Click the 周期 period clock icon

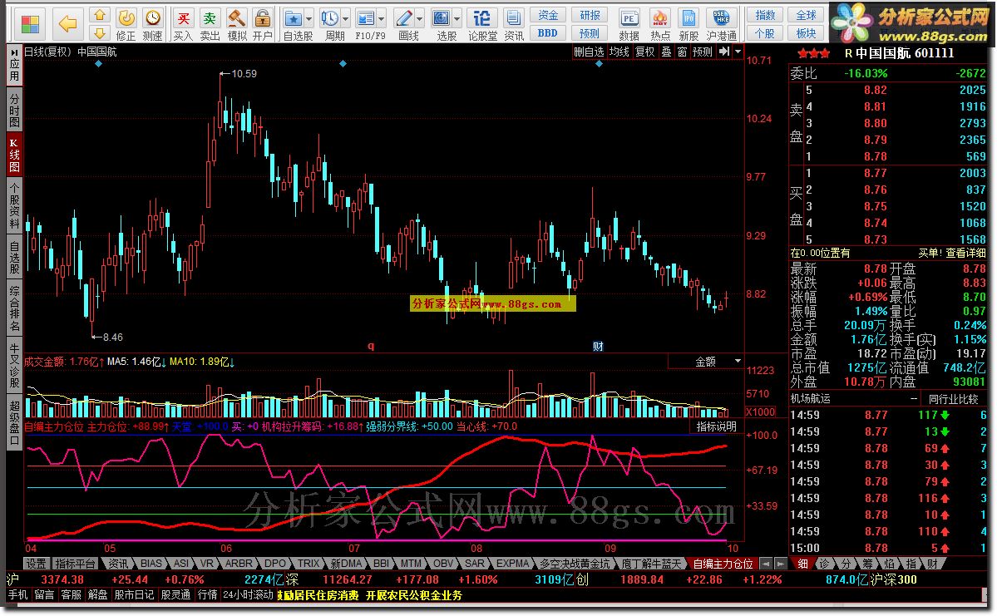pyautogui.click(x=329, y=18)
